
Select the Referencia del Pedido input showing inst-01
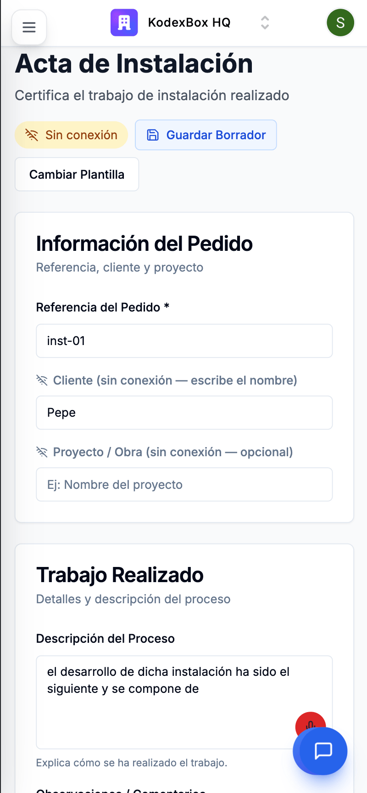(184, 340)
